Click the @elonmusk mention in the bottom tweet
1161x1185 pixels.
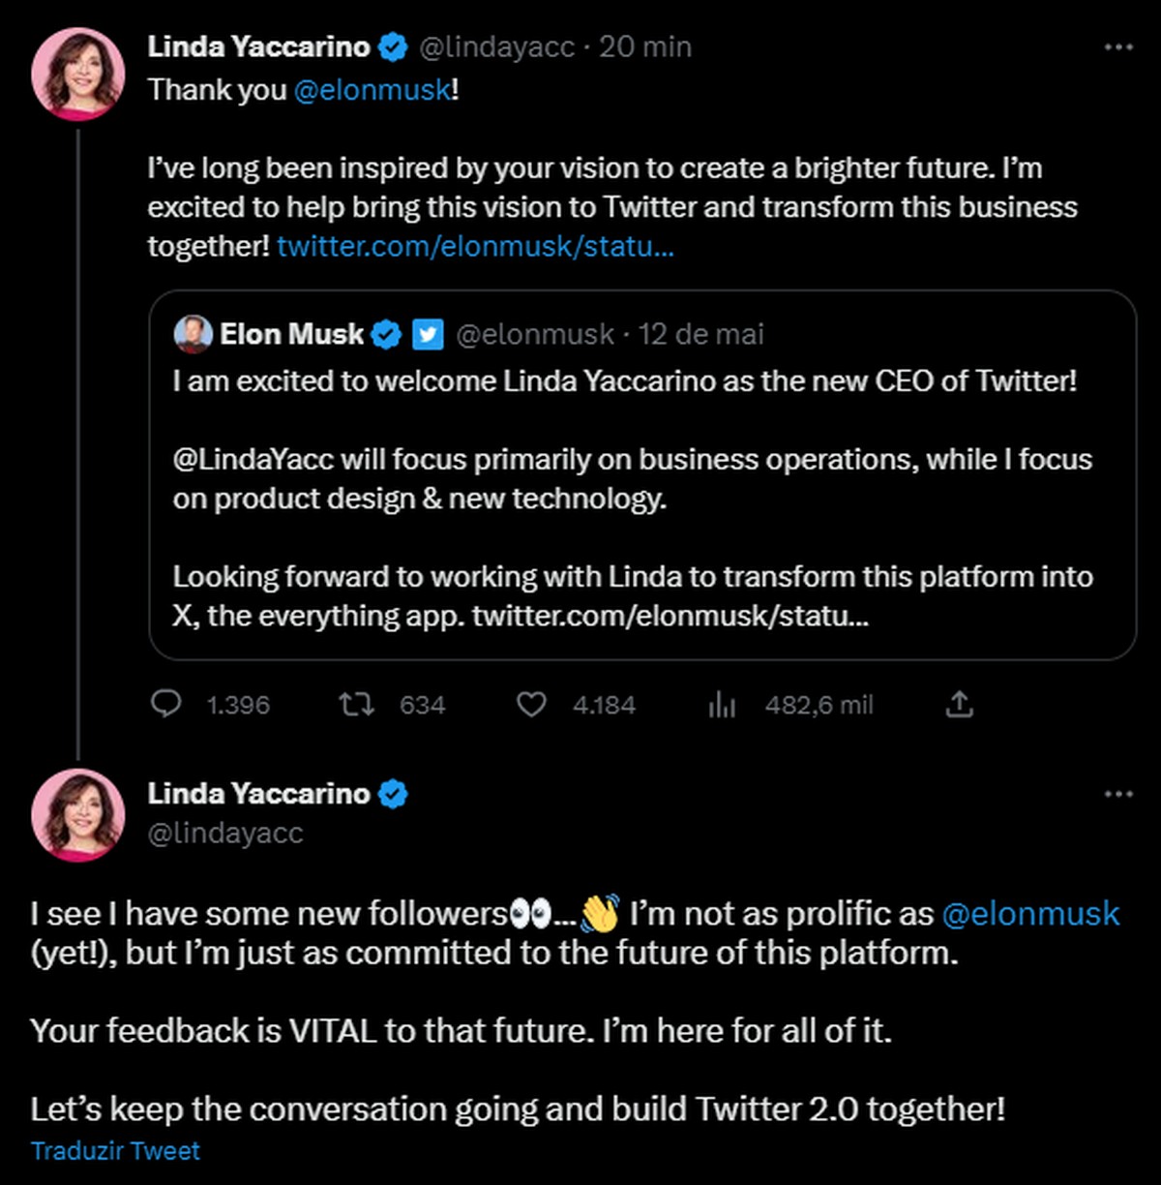[x=1029, y=912]
